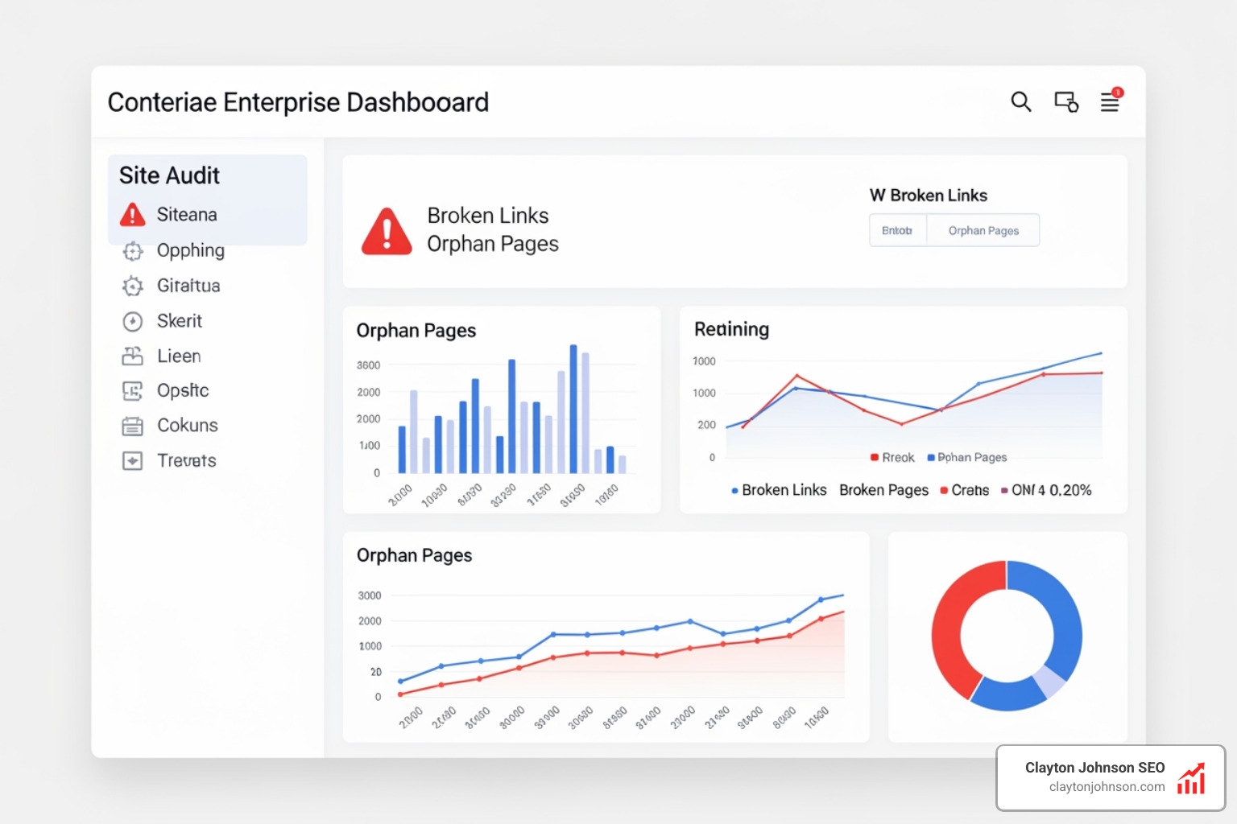Click the Broken Pages legend label
Image resolution: width=1237 pixels, height=824 pixels.
point(883,489)
